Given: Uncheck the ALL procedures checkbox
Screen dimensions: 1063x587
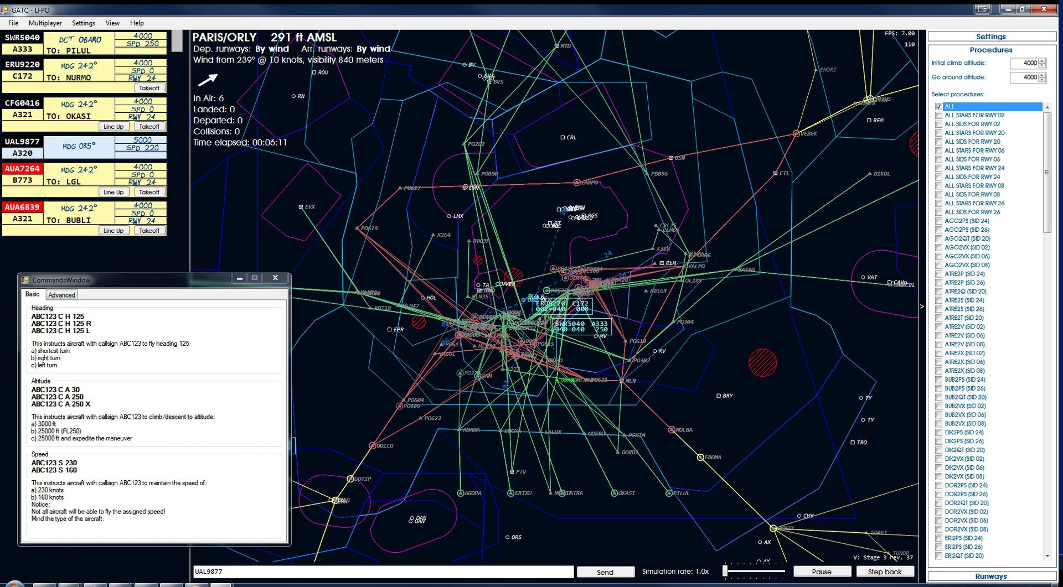Looking at the screenshot, I should [x=938, y=106].
